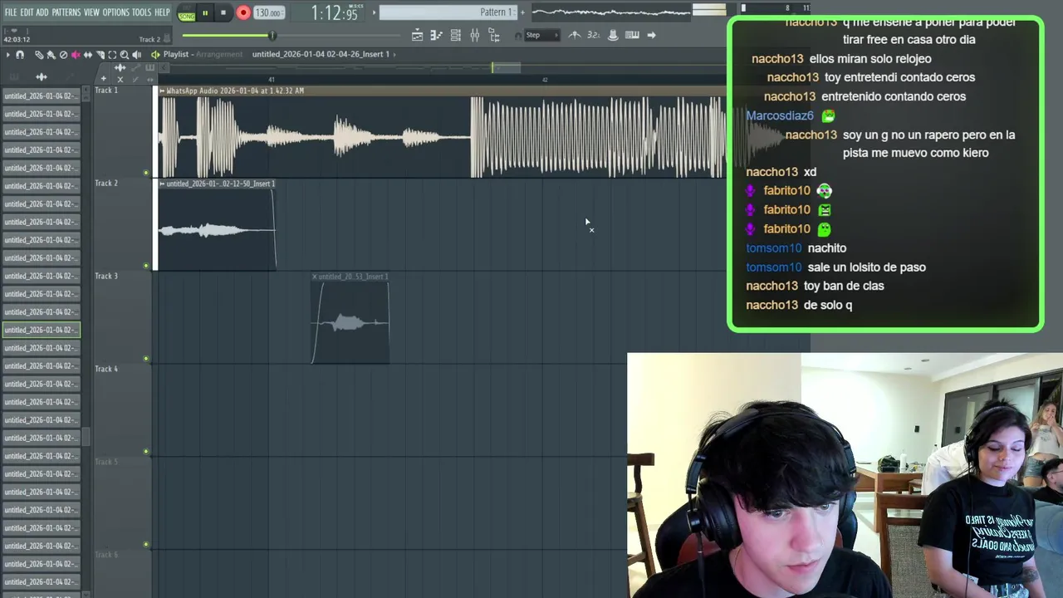Image resolution: width=1063 pixels, height=598 pixels.
Task: Select the Delete tool in playlist toolbar
Action: [63, 55]
